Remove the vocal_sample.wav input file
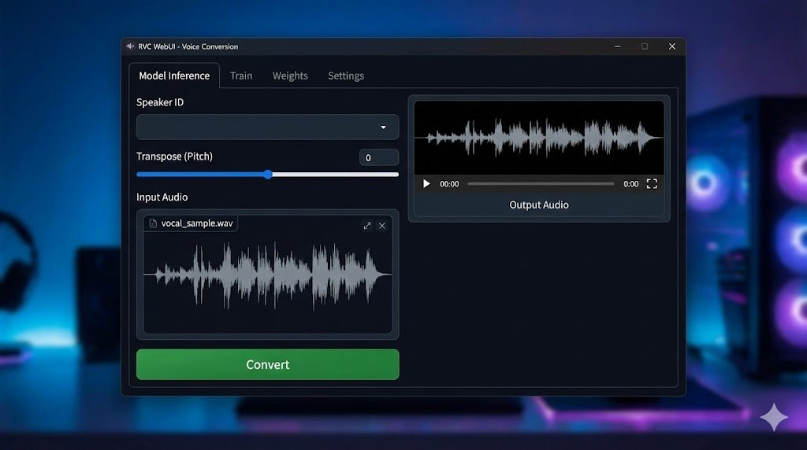Screen dimensions: 807x450 click(382, 226)
